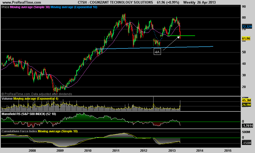
Task: Click the 20 price axis label
Action: [x=244, y=87]
